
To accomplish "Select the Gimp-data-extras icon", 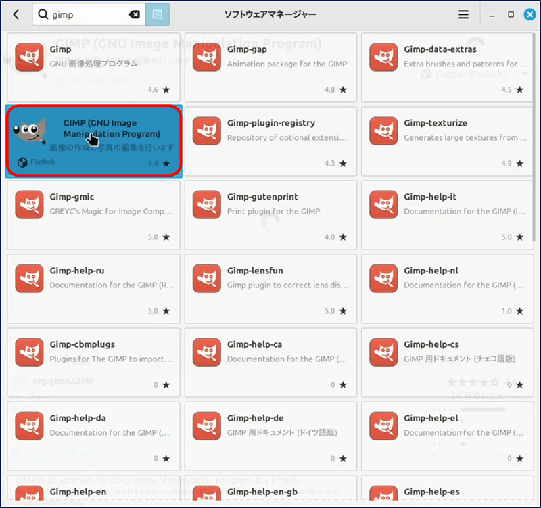I will (383, 57).
